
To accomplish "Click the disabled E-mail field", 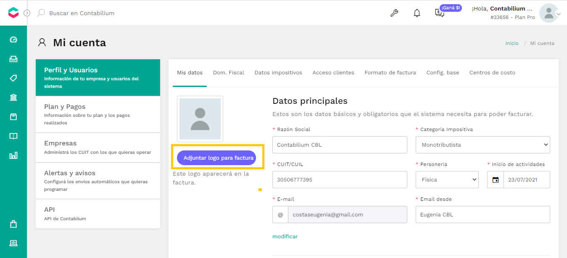I will 348,214.
